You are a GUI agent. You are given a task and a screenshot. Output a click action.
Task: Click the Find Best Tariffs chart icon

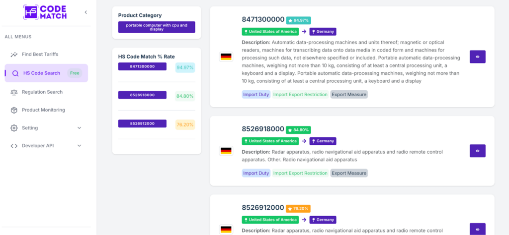pos(14,55)
